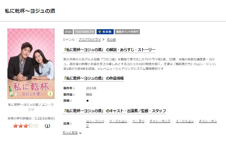
Task: Click the TSUTAYA TV badge
Action: click(x=84, y=32)
